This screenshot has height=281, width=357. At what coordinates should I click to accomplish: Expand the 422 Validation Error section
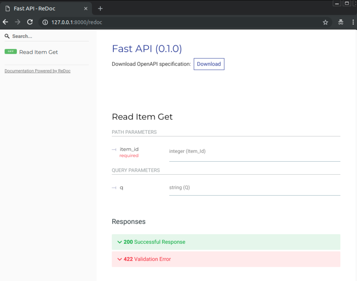(x=226, y=259)
